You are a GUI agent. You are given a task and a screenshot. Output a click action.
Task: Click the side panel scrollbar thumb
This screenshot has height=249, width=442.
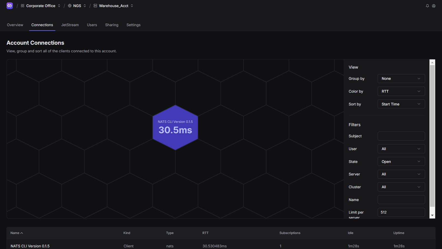[x=432, y=136]
